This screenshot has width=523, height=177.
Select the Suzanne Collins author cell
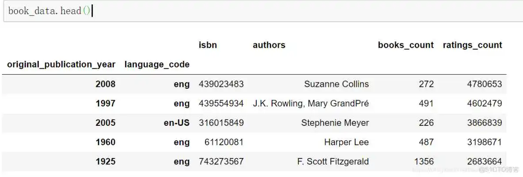tap(336, 84)
